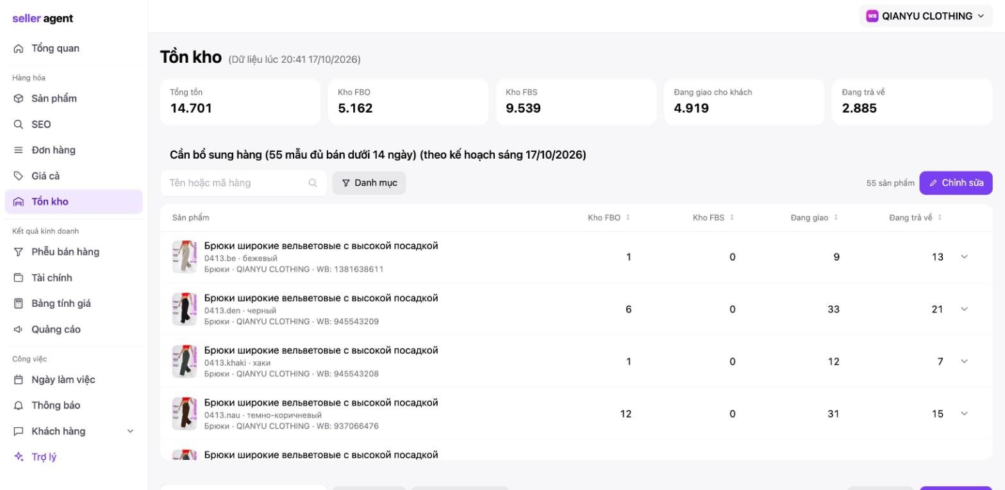Click thumbnail of 0413.be бежевый trousers
1005x490 pixels.
[185, 257]
